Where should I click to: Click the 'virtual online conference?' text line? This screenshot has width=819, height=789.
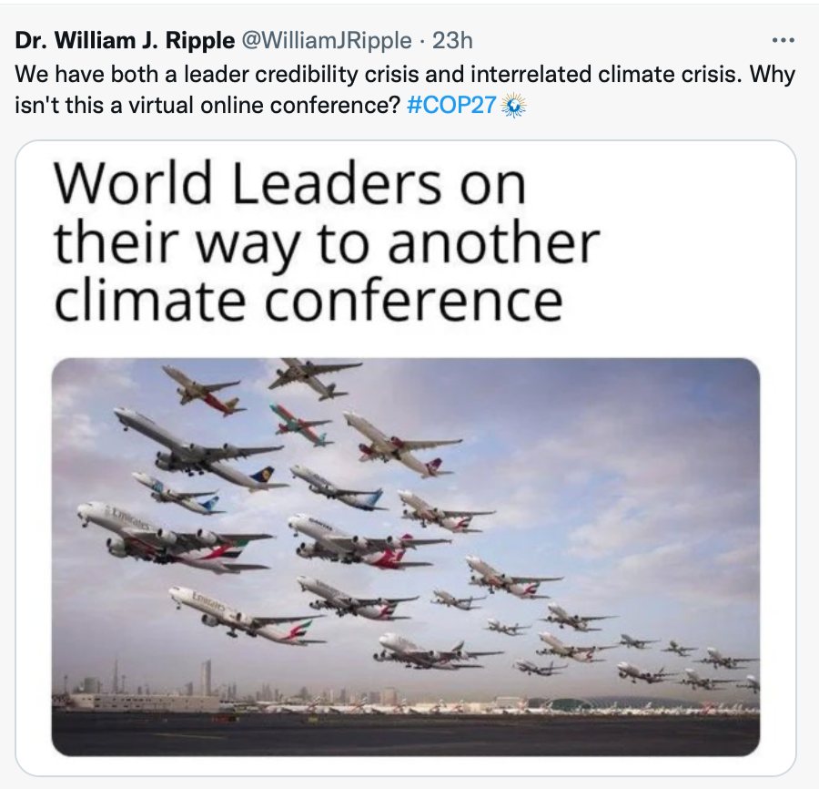pos(264,105)
